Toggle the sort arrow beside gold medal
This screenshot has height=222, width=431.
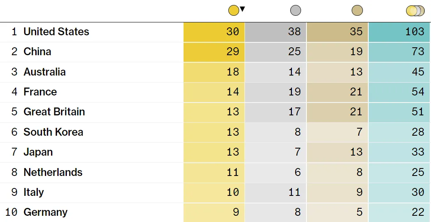pyautogui.click(x=242, y=9)
